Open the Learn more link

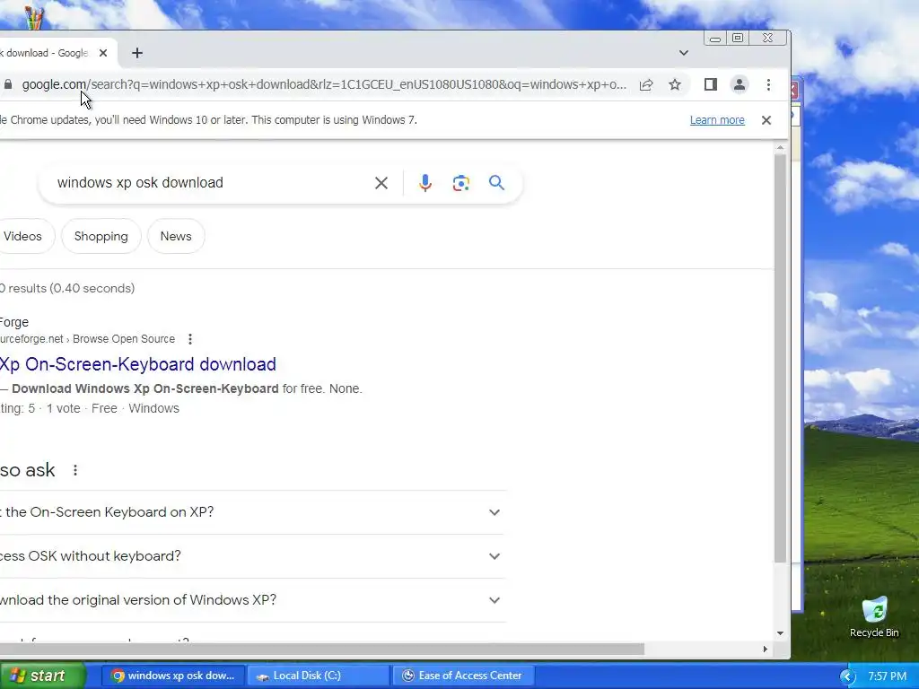pos(717,120)
